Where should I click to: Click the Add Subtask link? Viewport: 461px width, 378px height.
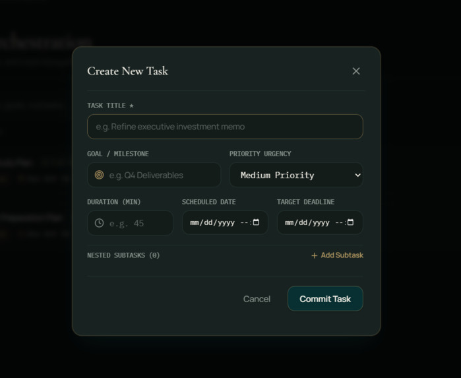coord(337,255)
